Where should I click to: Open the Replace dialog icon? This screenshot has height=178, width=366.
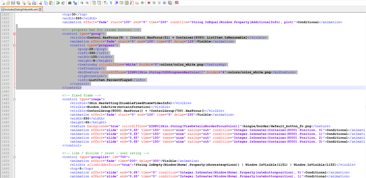(x=75, y=3)
